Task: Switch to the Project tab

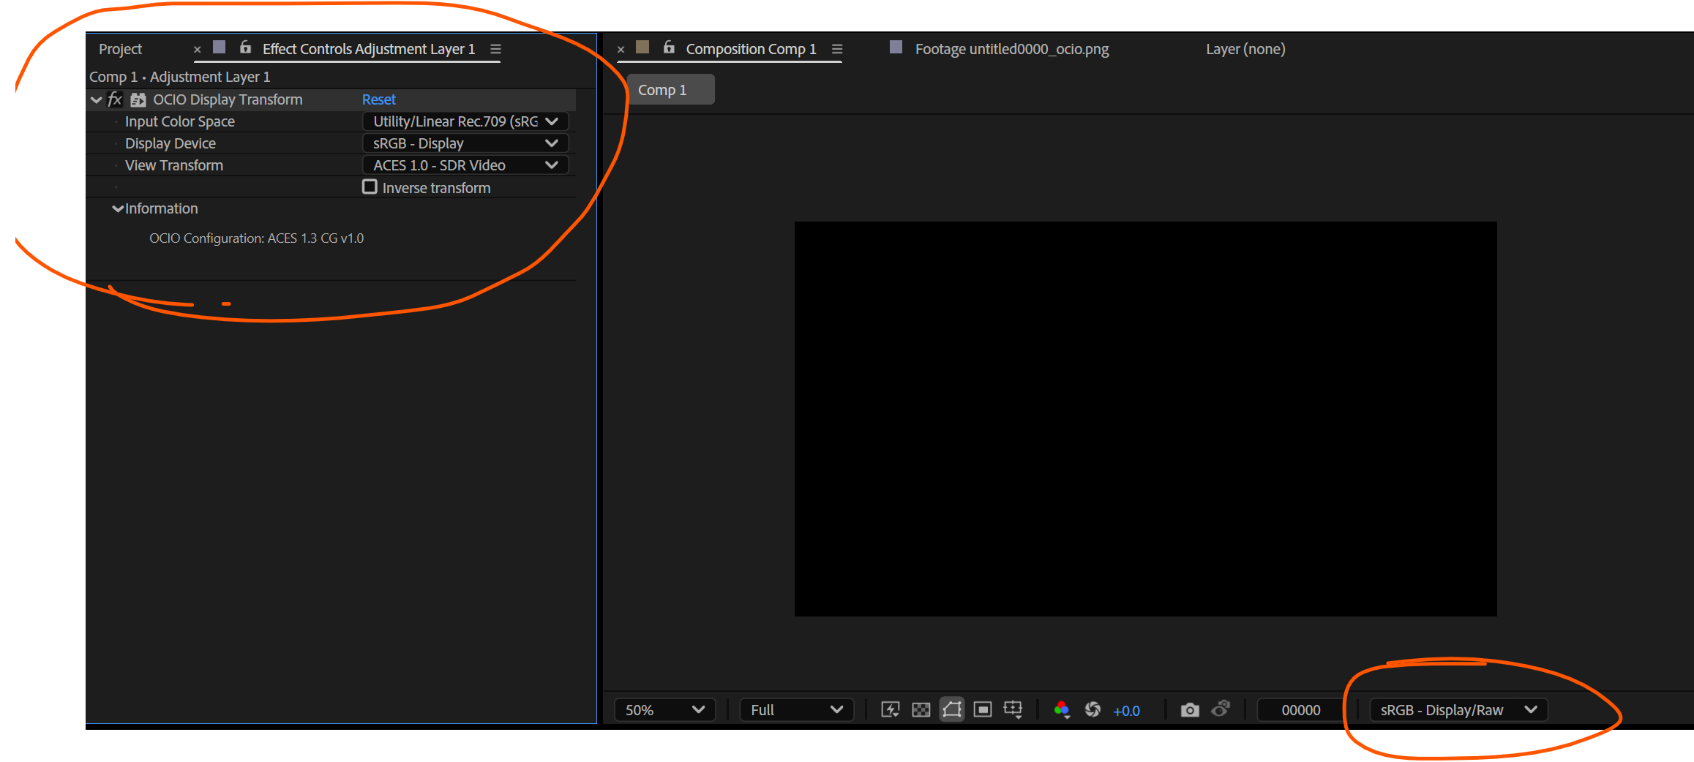Action: tap(120, 48)
